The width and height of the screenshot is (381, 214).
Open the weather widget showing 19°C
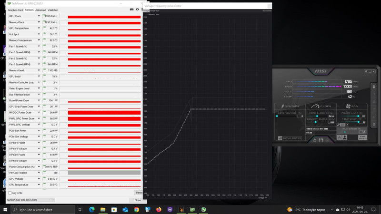coord(306,210)
